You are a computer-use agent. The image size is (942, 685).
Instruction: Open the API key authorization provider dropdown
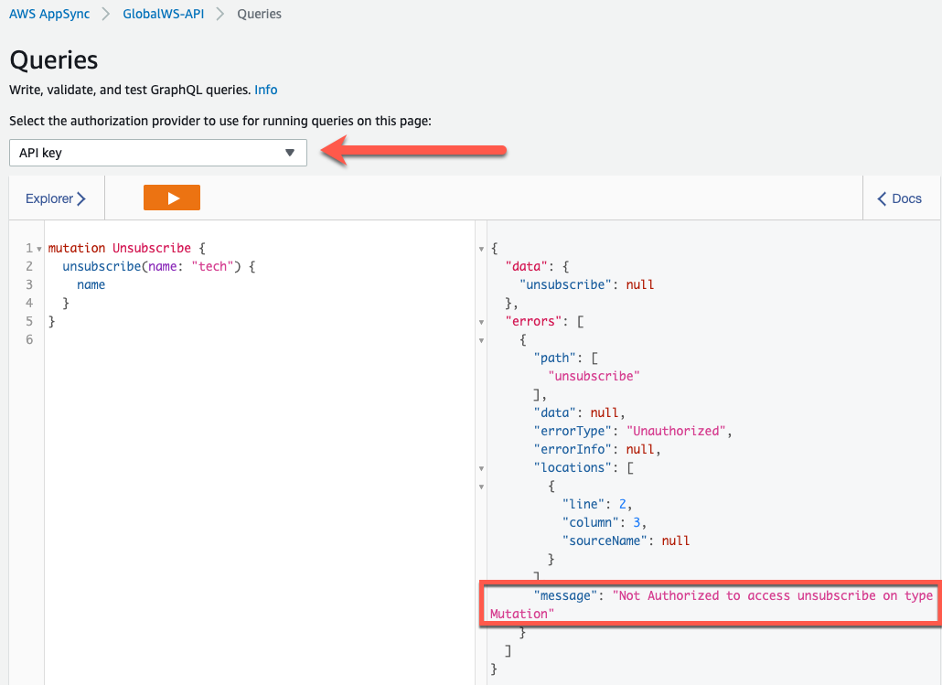pyautogui.click(x=158, y=153)
